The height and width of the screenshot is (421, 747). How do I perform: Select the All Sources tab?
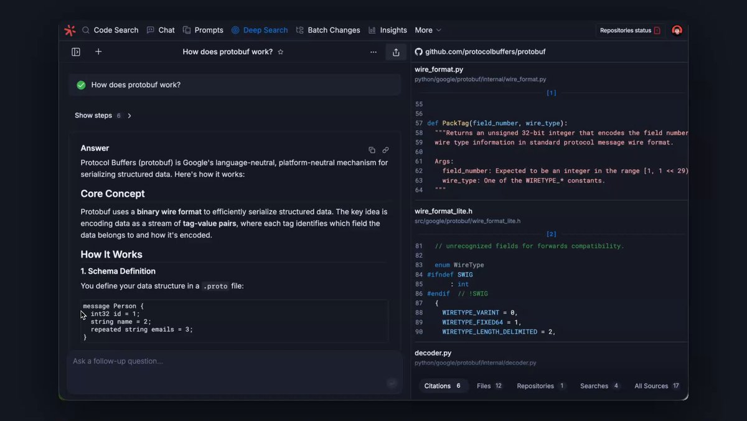click(657, 386)
